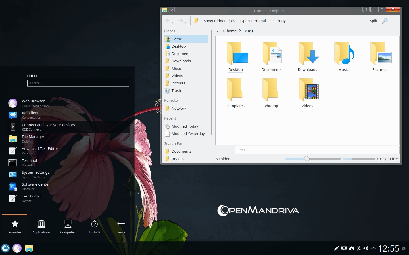Toggle Split view in Dolphin

click(373, 21)
